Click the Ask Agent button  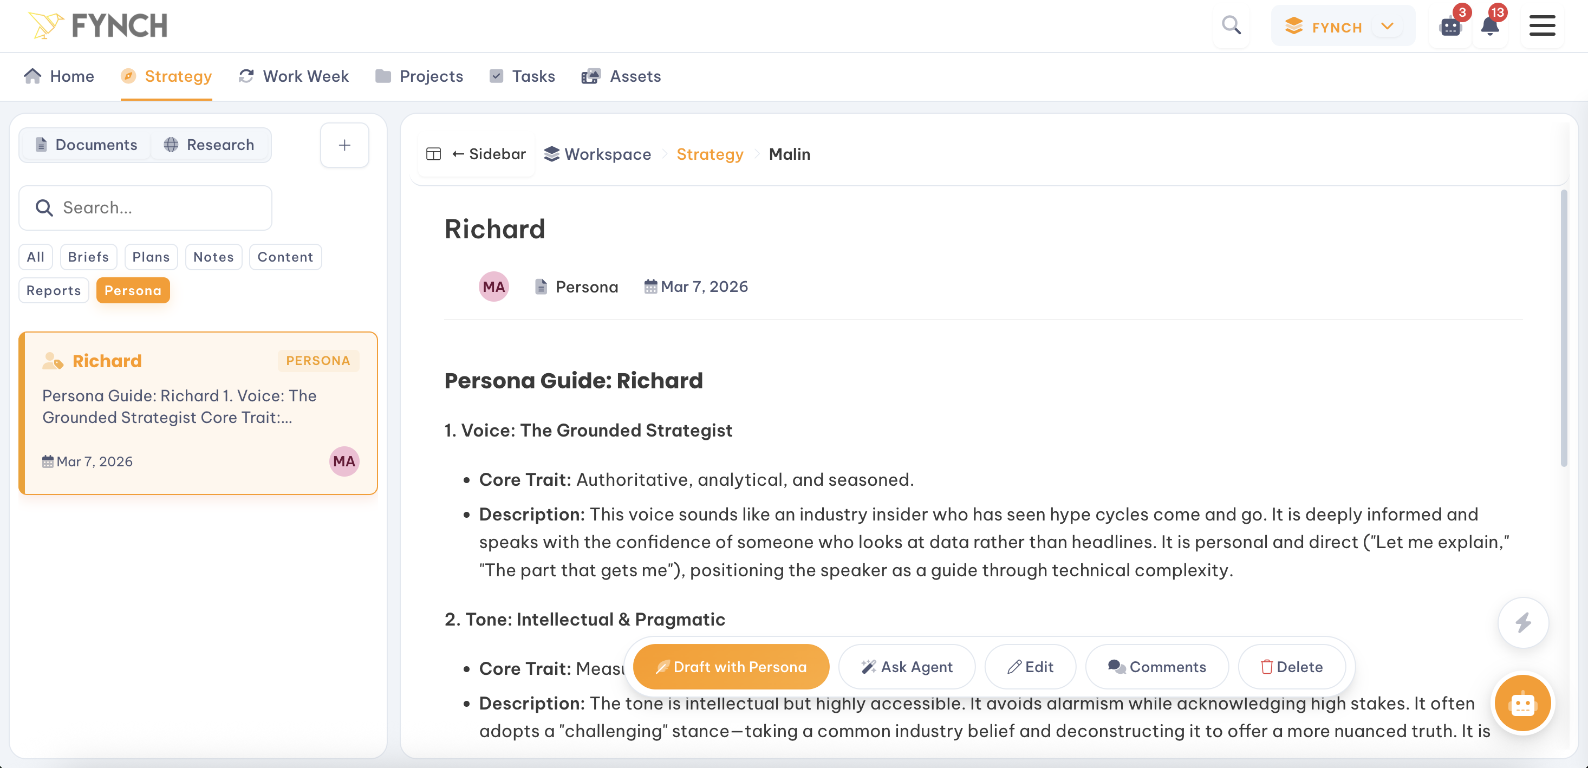coord(907,667)
